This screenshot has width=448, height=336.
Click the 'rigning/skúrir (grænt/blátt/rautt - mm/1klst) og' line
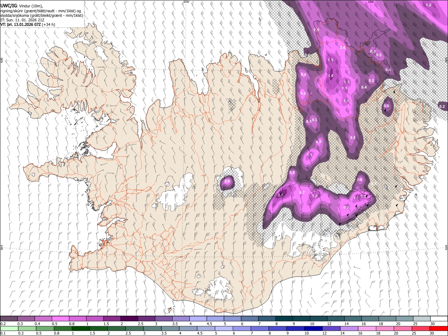pos(41,11)
